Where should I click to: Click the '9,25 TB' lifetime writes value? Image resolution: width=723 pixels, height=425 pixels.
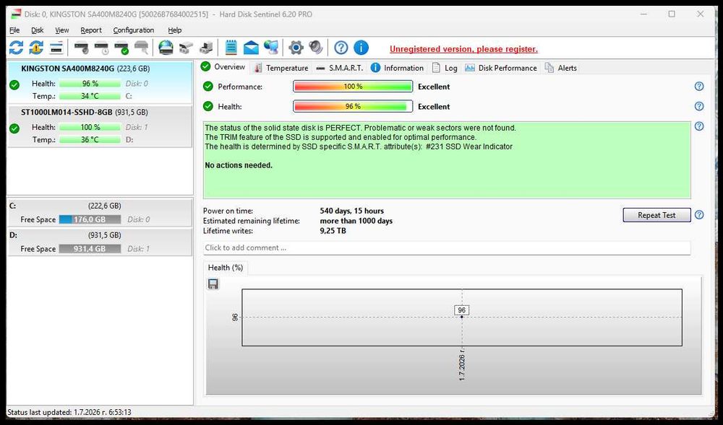click(333, 231)
